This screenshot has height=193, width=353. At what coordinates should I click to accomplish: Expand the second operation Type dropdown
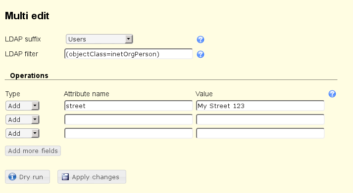click(x=22, y=119)
